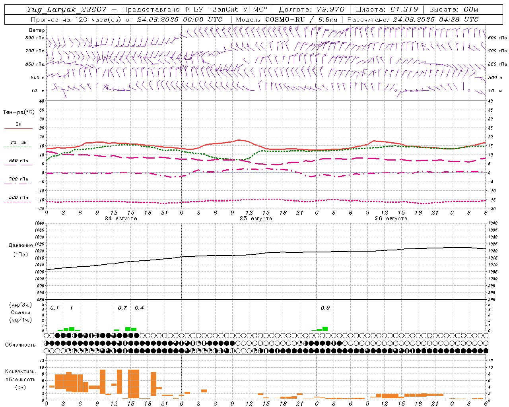509x407 pixels.
Task: Click the 10 м wind level label on left
Action: click(x=38, y=91)
